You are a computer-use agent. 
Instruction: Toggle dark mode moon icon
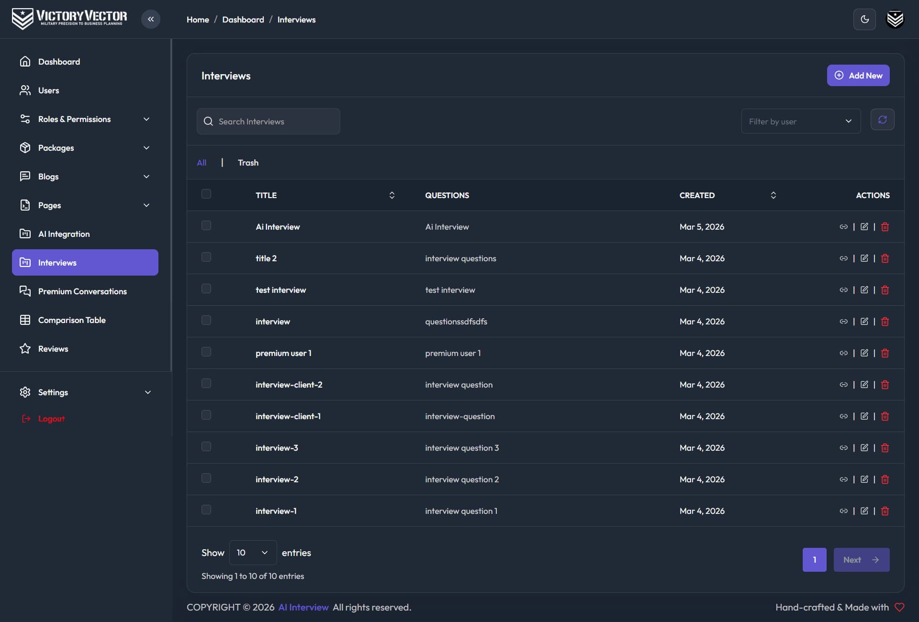[x=864, y=19]
